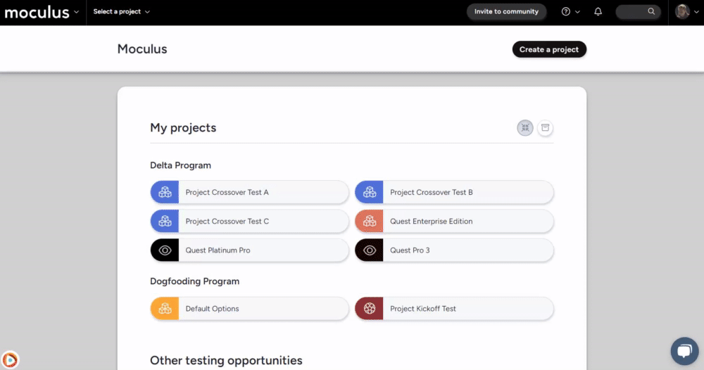Click the orange Default Options project icon

point(165,309)
